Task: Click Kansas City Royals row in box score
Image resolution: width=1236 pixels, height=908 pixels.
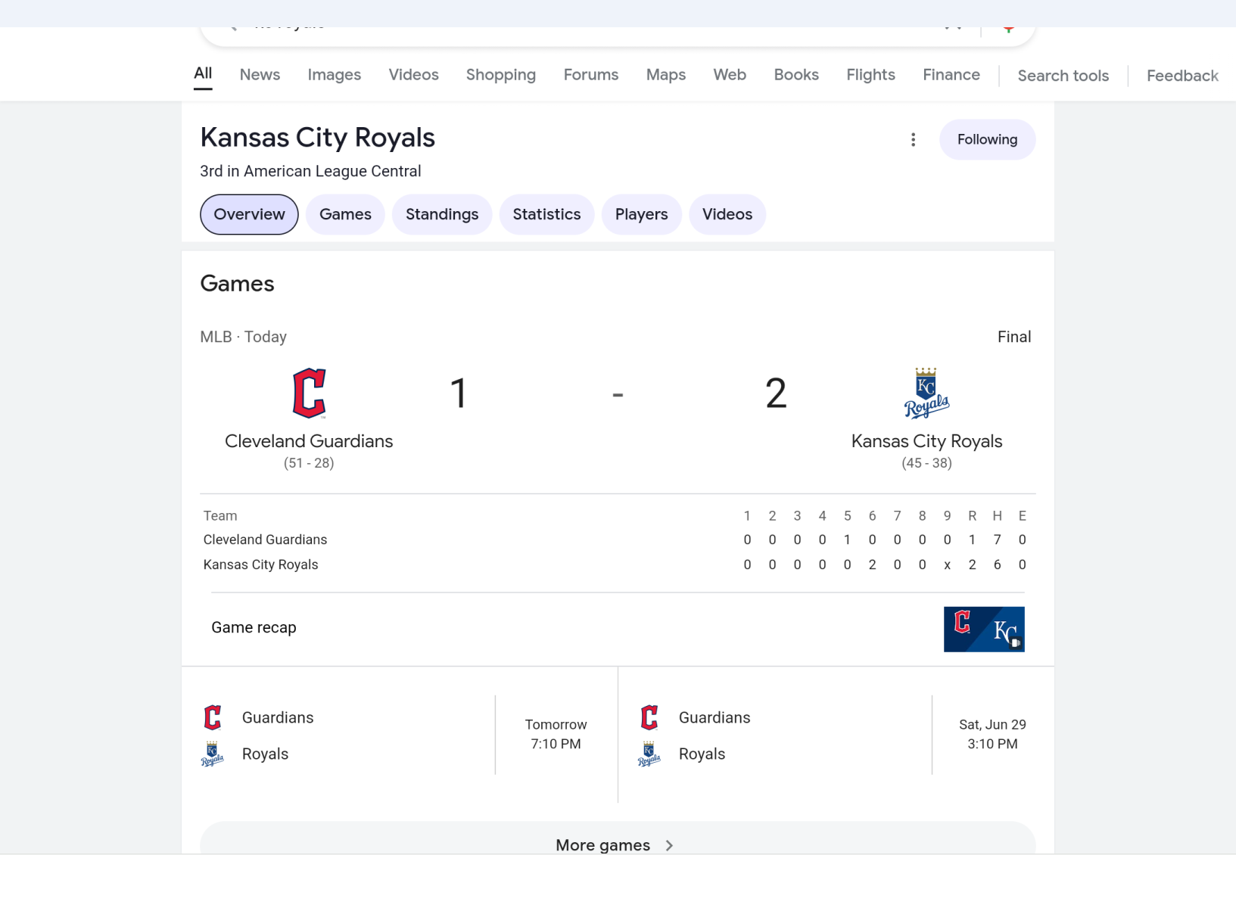Action: click(618, 564)
